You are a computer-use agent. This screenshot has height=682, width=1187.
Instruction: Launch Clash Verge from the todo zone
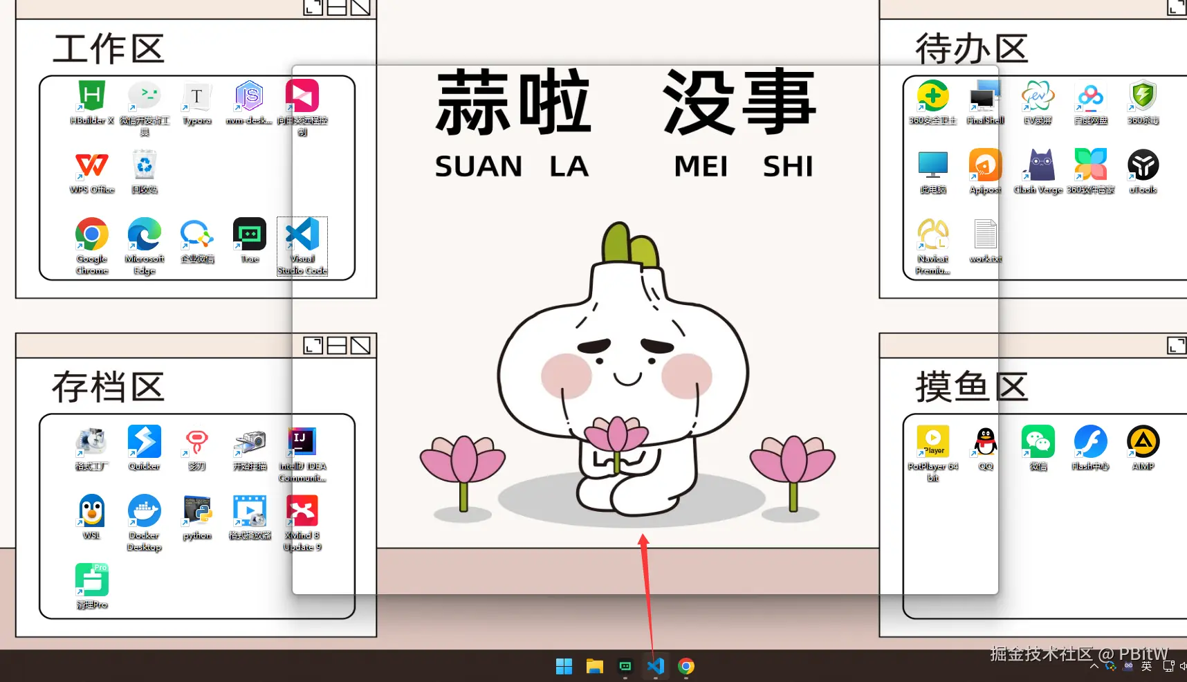pyautogui.click(x=1037, y=166)
